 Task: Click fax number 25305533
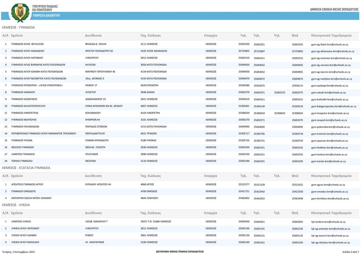click(297, 106)
